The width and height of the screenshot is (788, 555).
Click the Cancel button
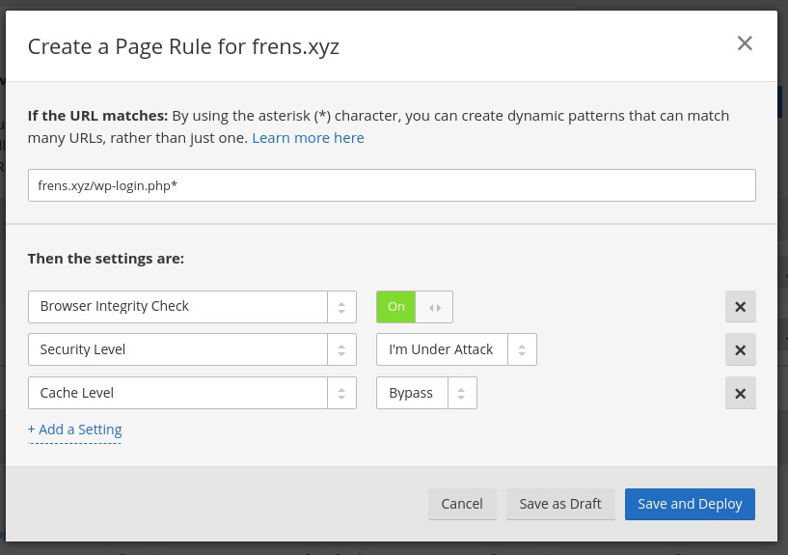(x=462, y=504)
